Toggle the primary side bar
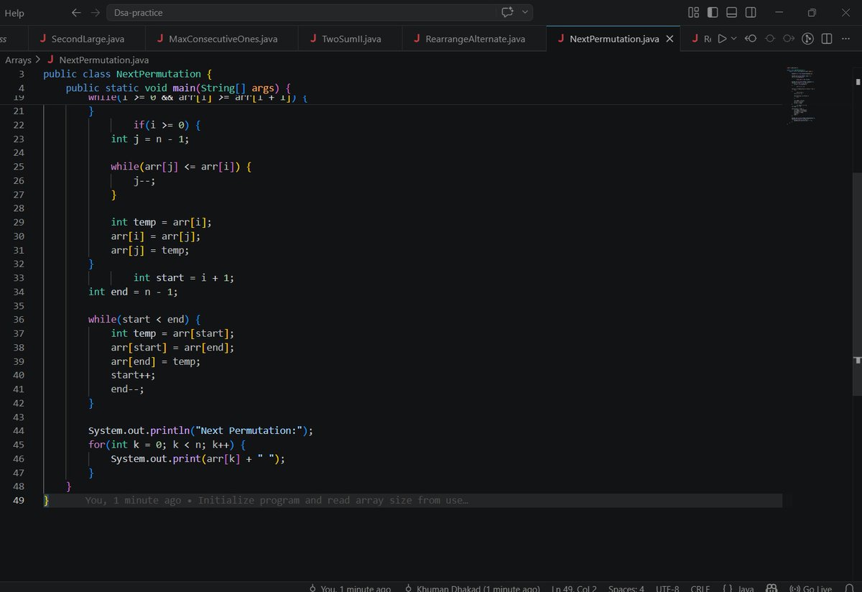 click(713, 12)
